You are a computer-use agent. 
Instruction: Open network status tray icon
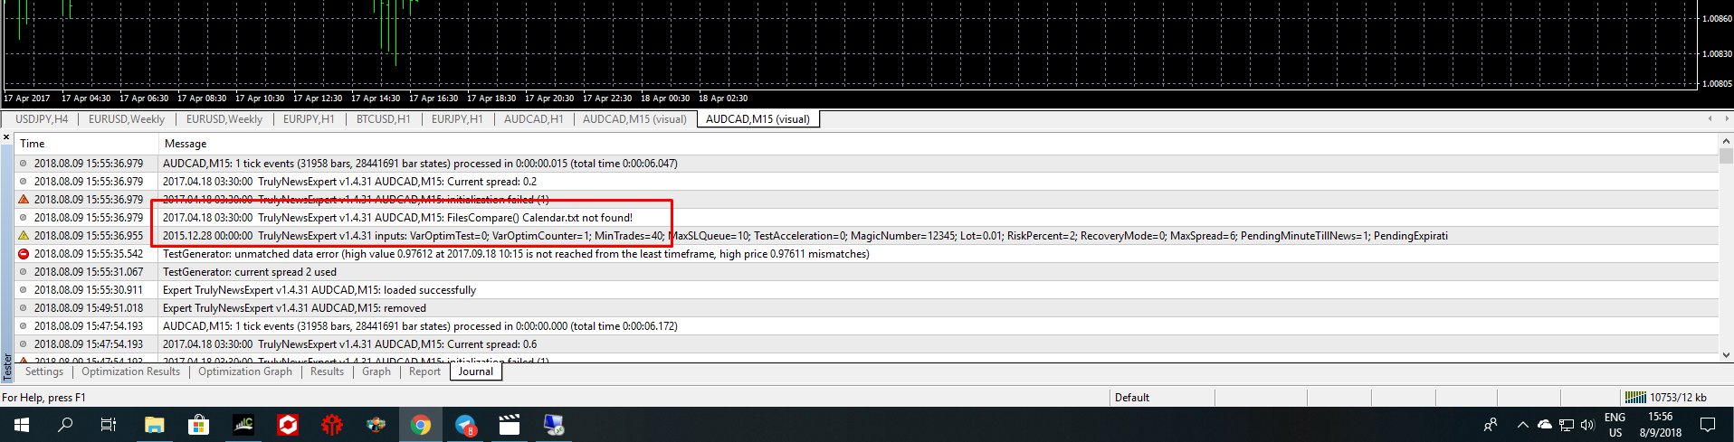(1566, 425)
